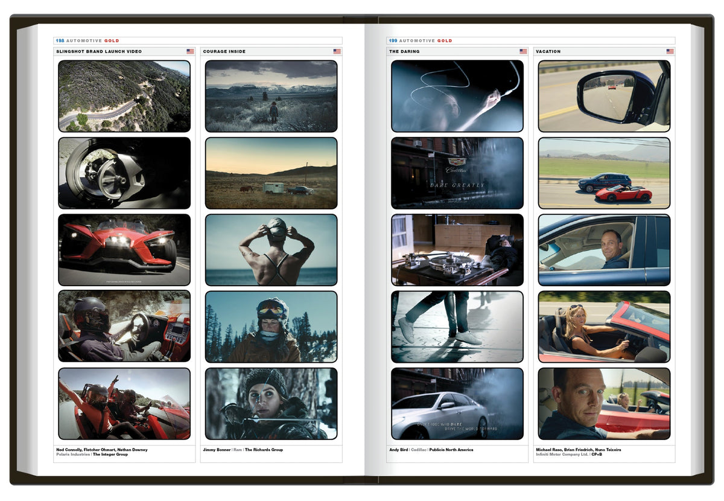Select the walking legs in sneakers thumbnail
Screen dimensions: 724x501
click(x=457, y=327)
